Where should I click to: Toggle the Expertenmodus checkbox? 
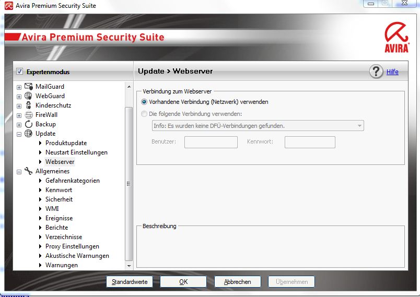point(20,72)
